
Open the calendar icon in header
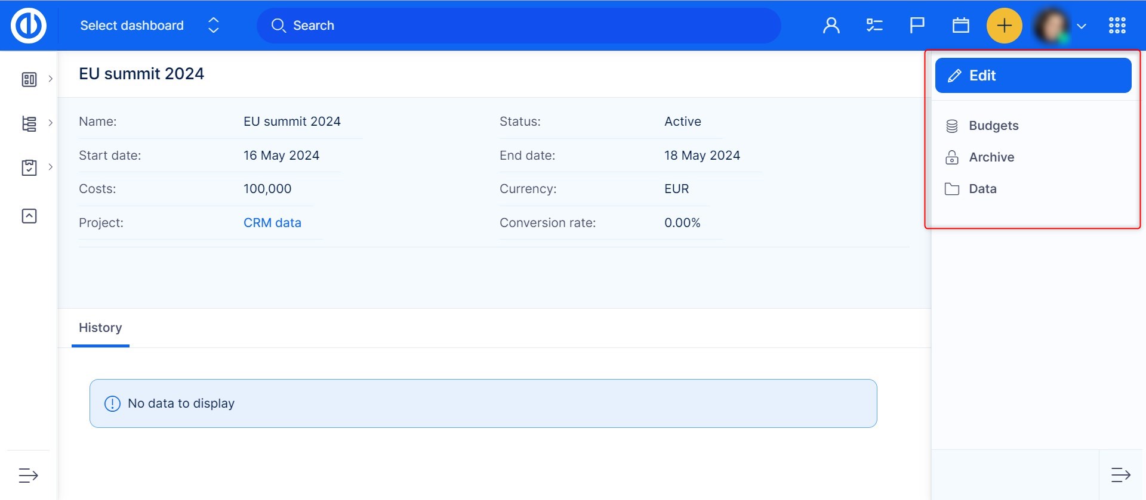point(960,26)
